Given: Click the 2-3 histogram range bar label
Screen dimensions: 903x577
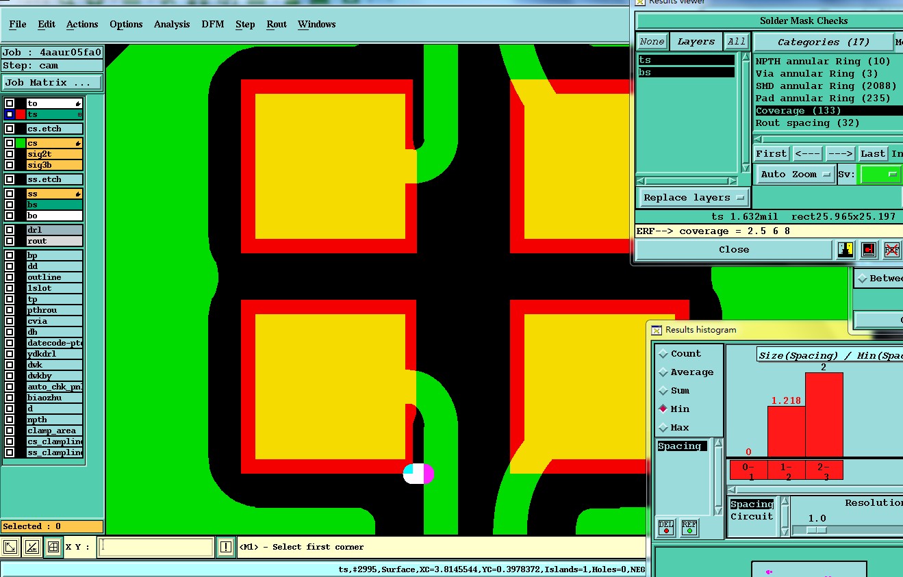Looking at the screenshot, I should click(824, 470).
